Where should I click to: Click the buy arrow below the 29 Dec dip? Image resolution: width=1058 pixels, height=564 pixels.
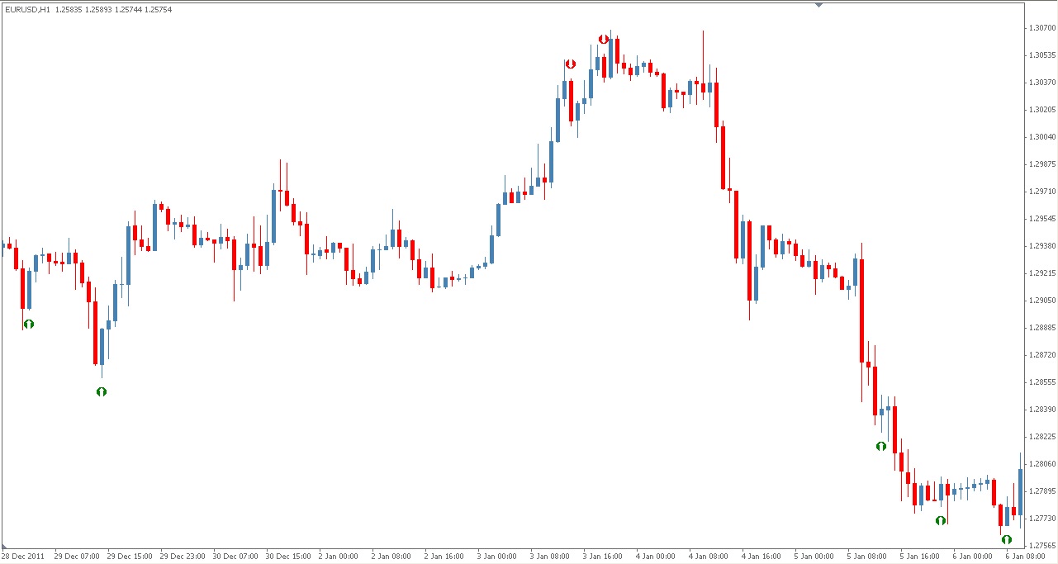tap(101, 391)
